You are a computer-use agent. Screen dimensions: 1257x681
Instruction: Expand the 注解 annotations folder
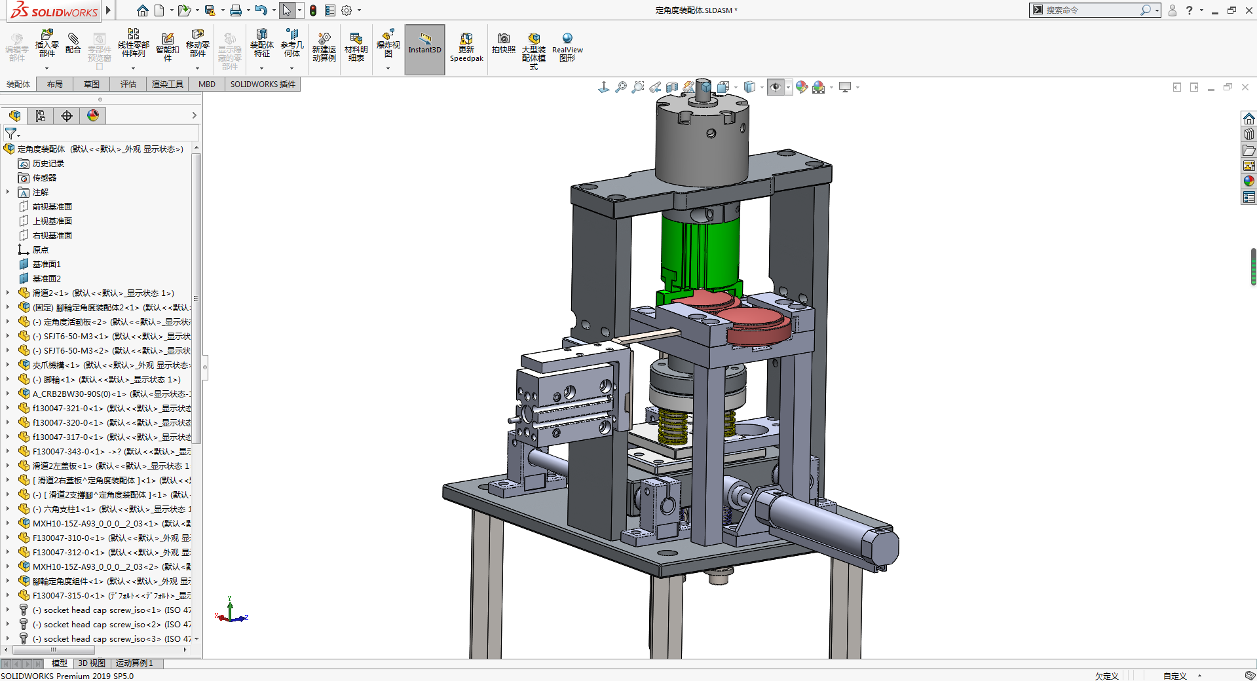point(8,193)
